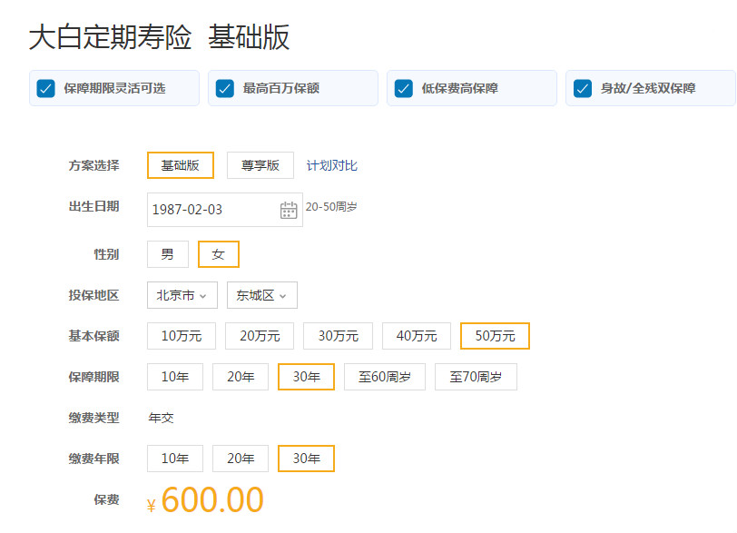Viewport: 737px width, 533px height.
Task: Set 保障期限 to 10年
Action: [x=175, y=377]
